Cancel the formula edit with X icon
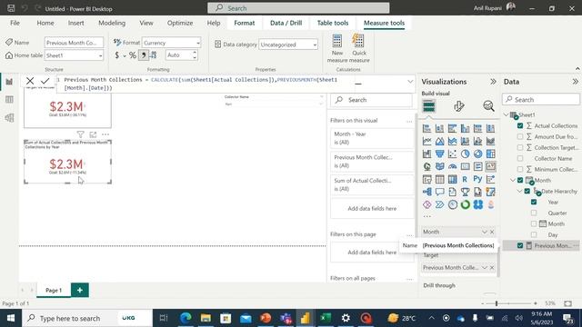This screenshot has width=582, height=327. pyautogui.click(x=30, y=81)
